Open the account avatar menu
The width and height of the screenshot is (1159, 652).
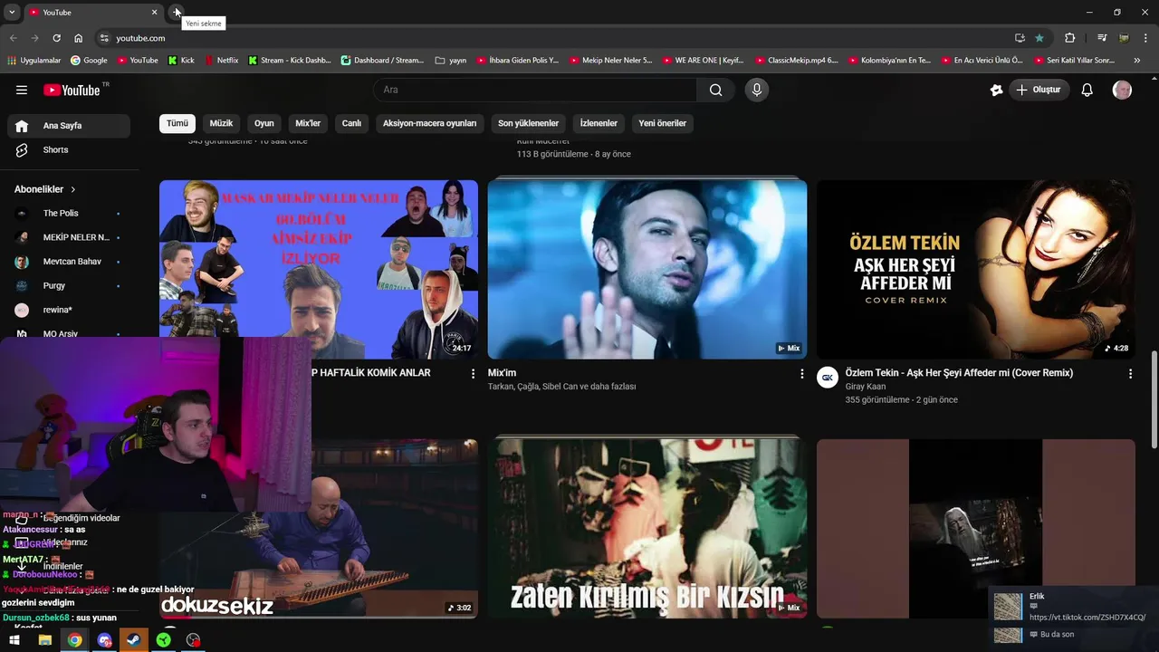(x=1122, y=90)
